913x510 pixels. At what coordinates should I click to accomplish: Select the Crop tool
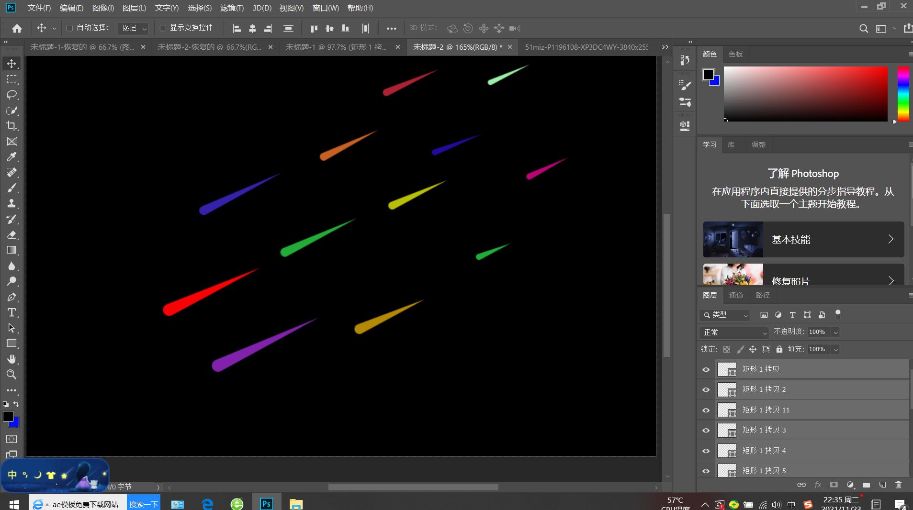click(11, 126)
